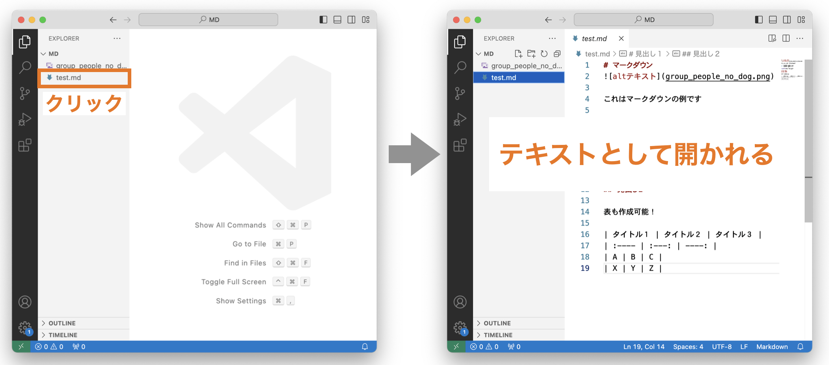Open Manage gear in right window
This screenshot has height=365, width=829.
(460, 327)
